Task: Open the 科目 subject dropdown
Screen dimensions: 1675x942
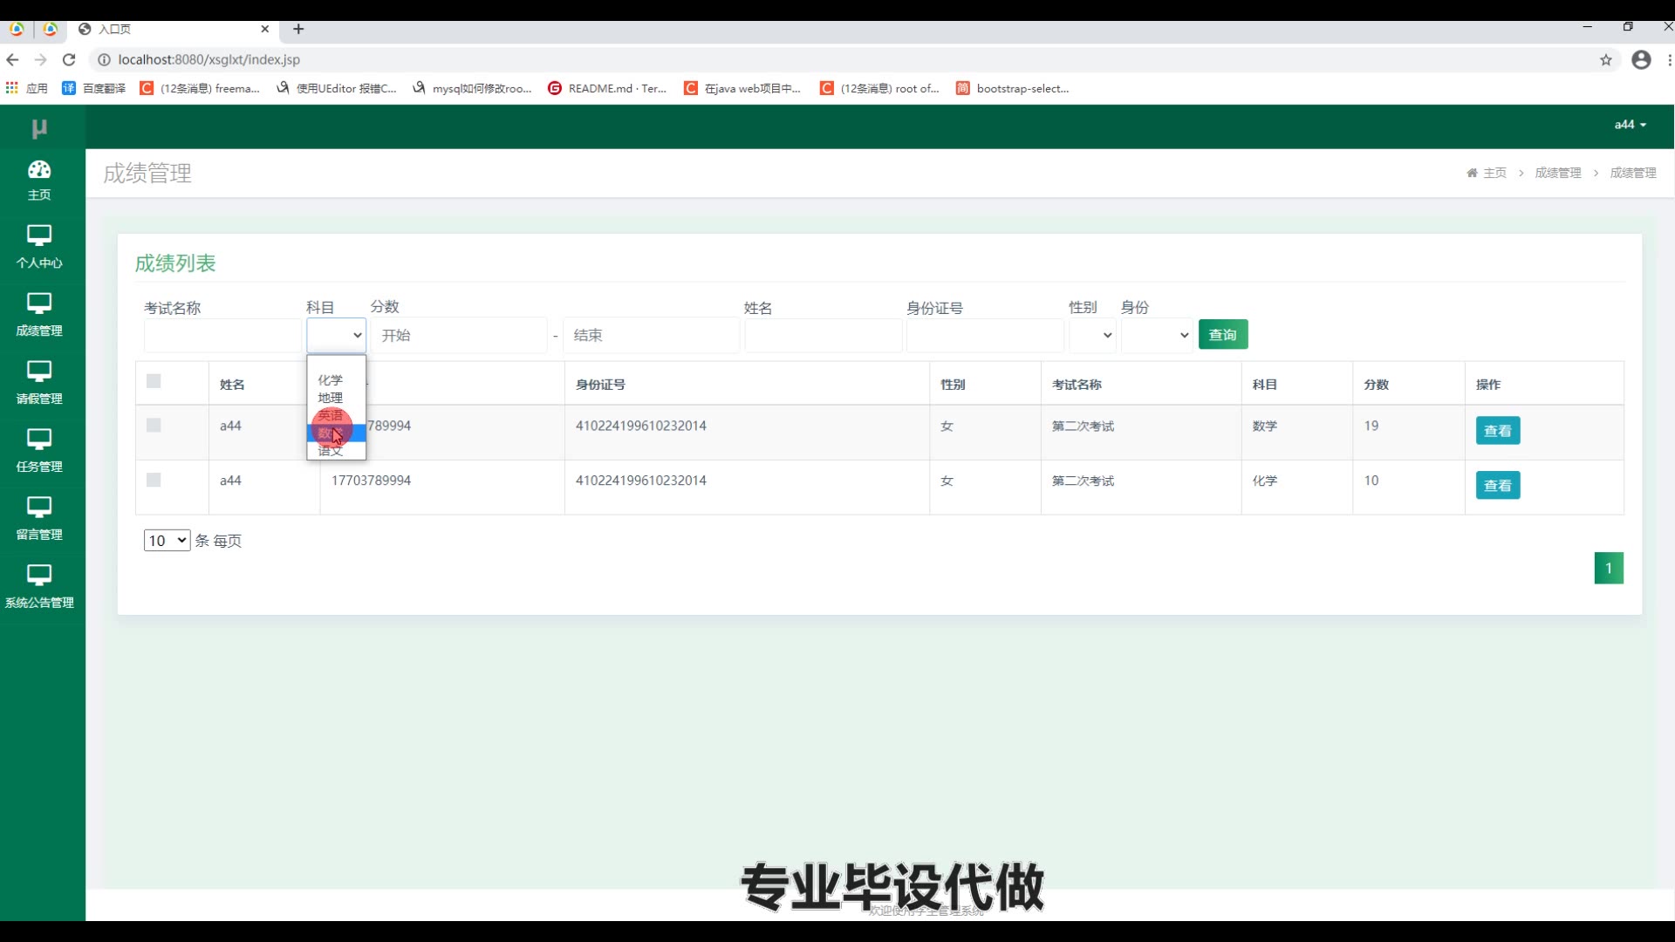Action: tap(336, 335)
